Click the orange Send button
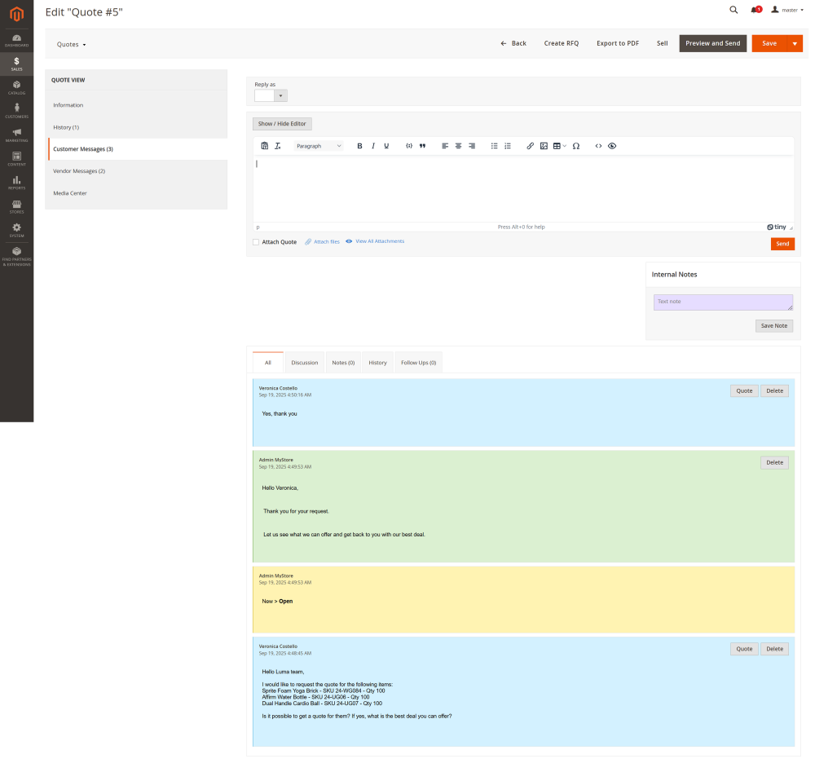The image size is (815, 772). (782, 244)
